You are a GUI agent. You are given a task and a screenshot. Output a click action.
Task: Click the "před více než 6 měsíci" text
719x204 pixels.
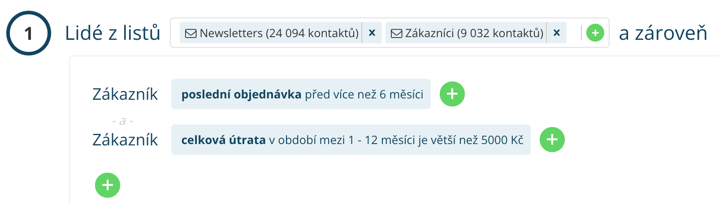(x=364, y=94)
